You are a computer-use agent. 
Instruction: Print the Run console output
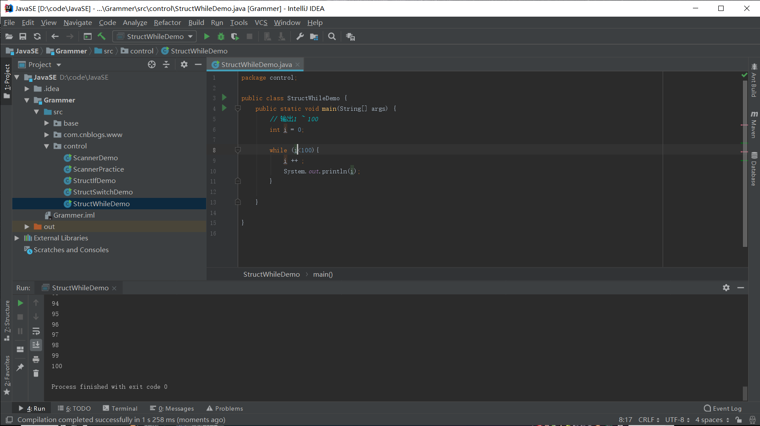36,359
